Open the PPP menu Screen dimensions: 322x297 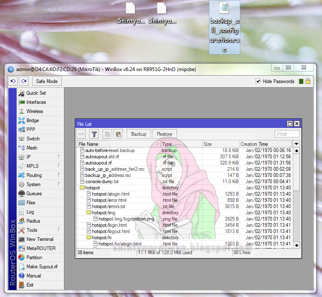click(x=31, y=130)
